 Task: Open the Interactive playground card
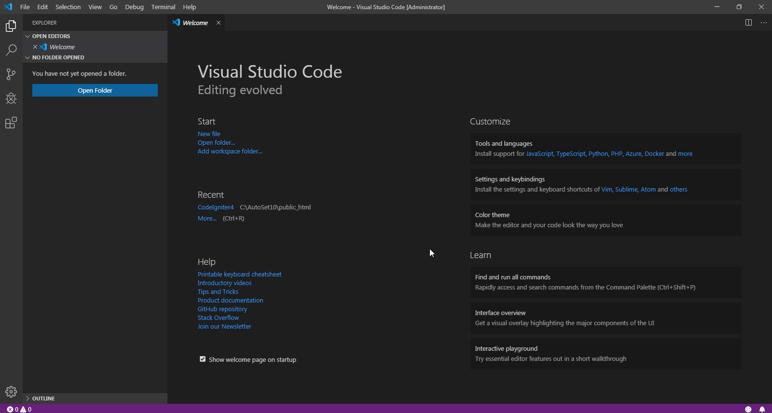(x=606, y=354)
